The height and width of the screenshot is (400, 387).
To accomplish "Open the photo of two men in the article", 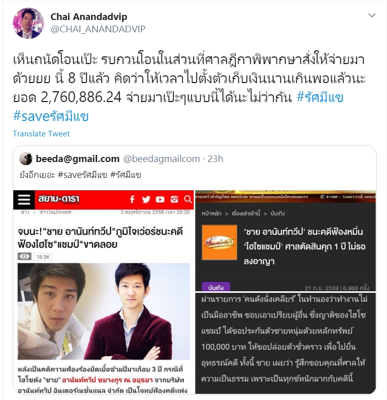I will [x=104, y=311].
